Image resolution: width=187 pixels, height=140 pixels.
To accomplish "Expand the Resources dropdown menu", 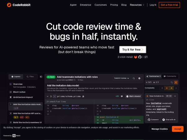I will coord(137,5).
